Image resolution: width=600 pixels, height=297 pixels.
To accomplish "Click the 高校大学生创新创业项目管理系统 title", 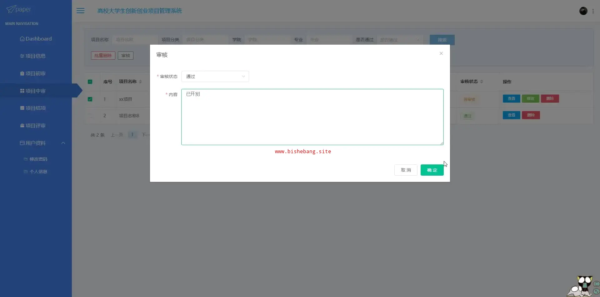I will tap(140, 11).
